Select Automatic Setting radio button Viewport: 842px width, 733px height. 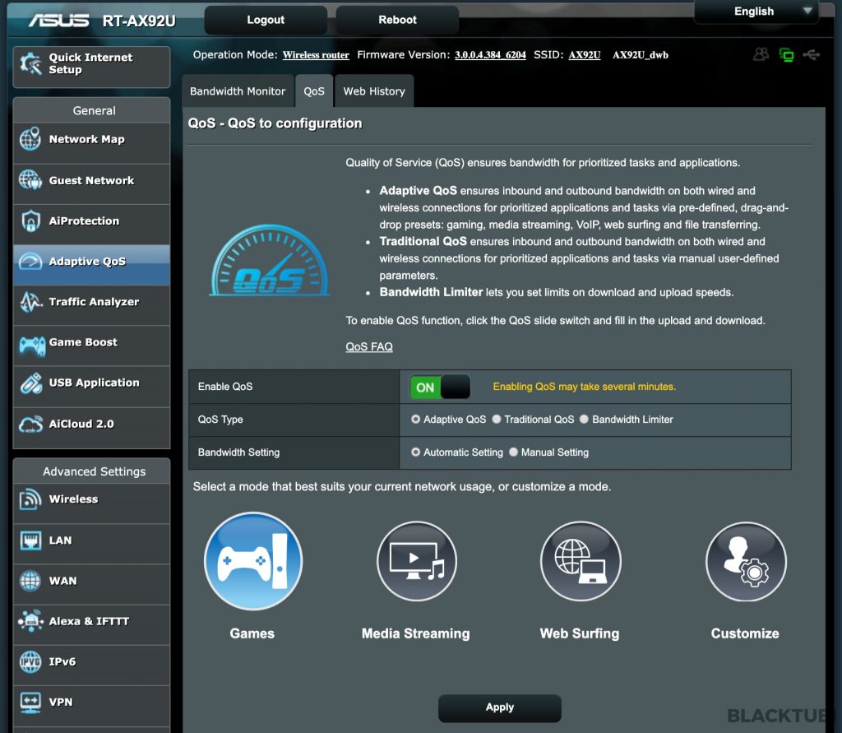coord(415,452)
